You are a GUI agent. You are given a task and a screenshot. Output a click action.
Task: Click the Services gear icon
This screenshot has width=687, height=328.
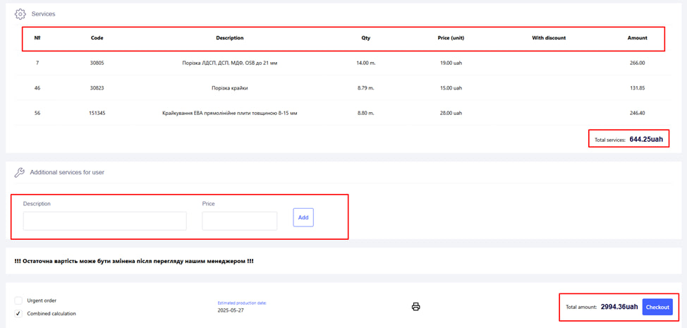click(x=20, y=14)
